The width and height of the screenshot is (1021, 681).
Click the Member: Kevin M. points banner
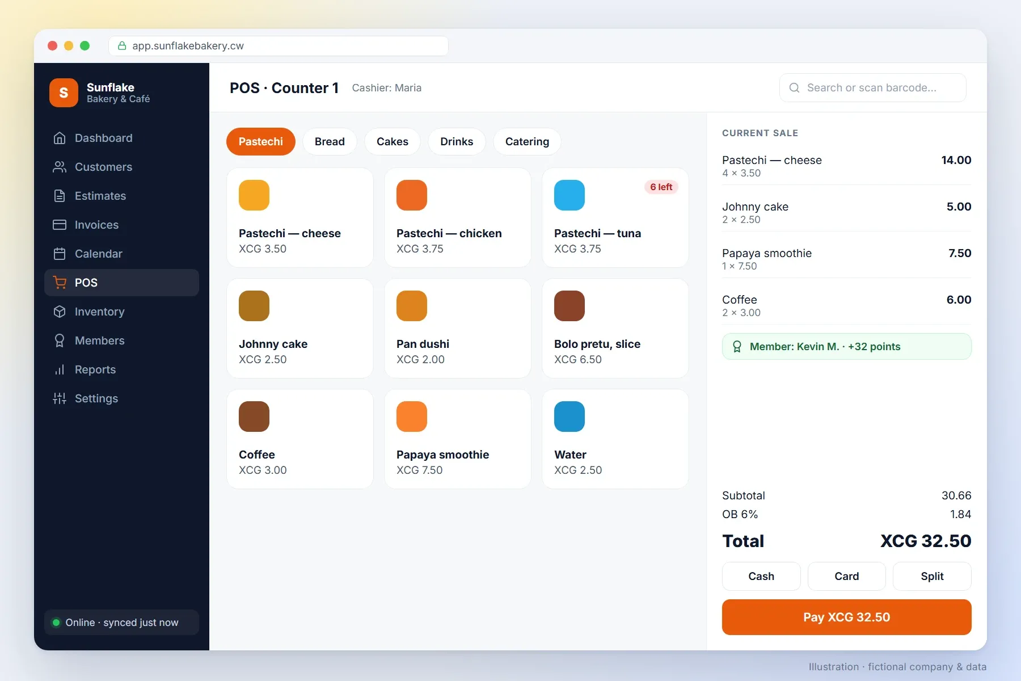(x=846, y=347)
